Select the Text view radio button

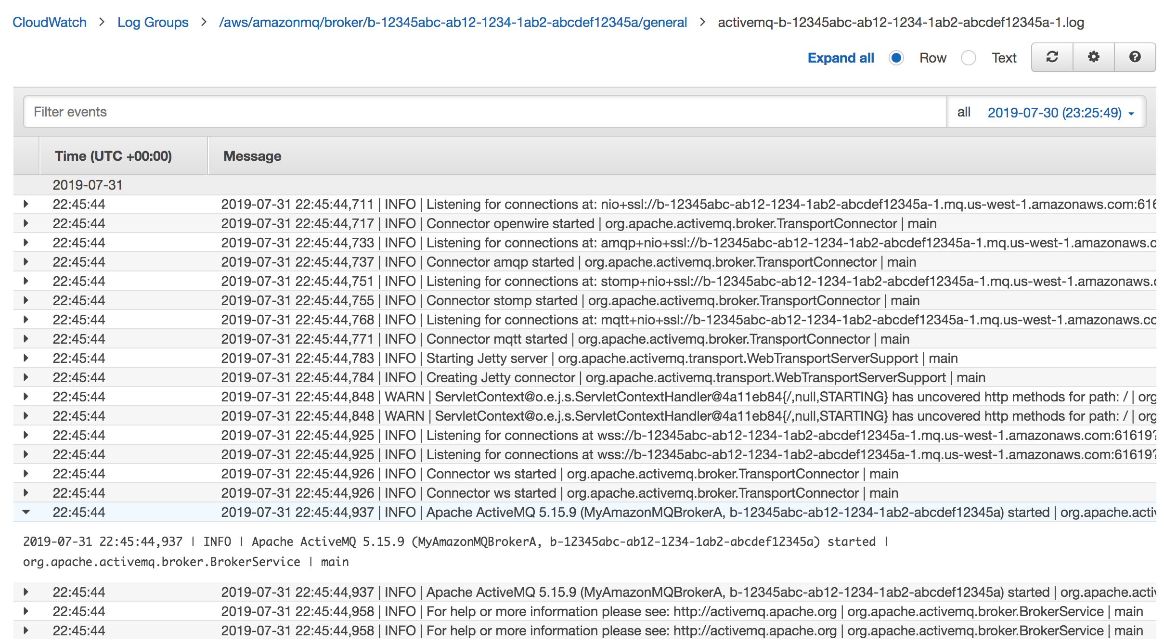969,58
